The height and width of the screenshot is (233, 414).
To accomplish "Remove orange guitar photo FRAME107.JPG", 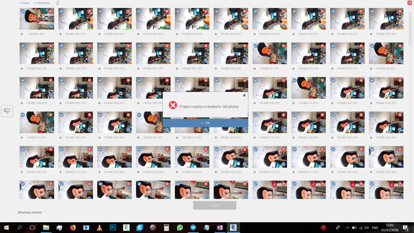I will coord(283,45).
